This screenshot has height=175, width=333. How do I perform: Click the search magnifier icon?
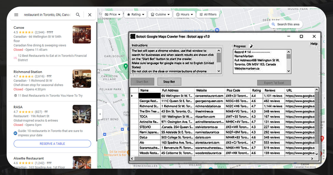coord(78,15)
